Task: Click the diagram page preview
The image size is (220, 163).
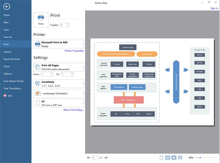Action: click(152, 82)
